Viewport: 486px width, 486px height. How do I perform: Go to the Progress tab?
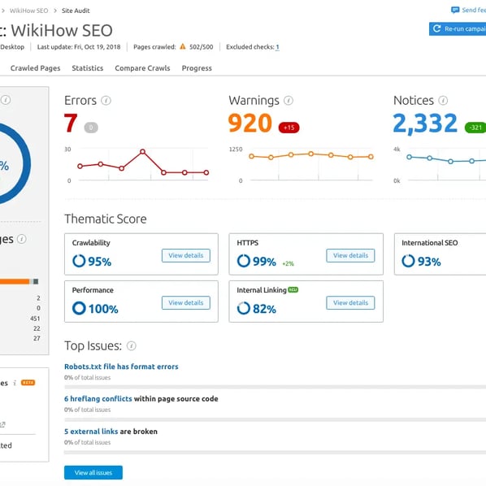(x=197, y=68)
